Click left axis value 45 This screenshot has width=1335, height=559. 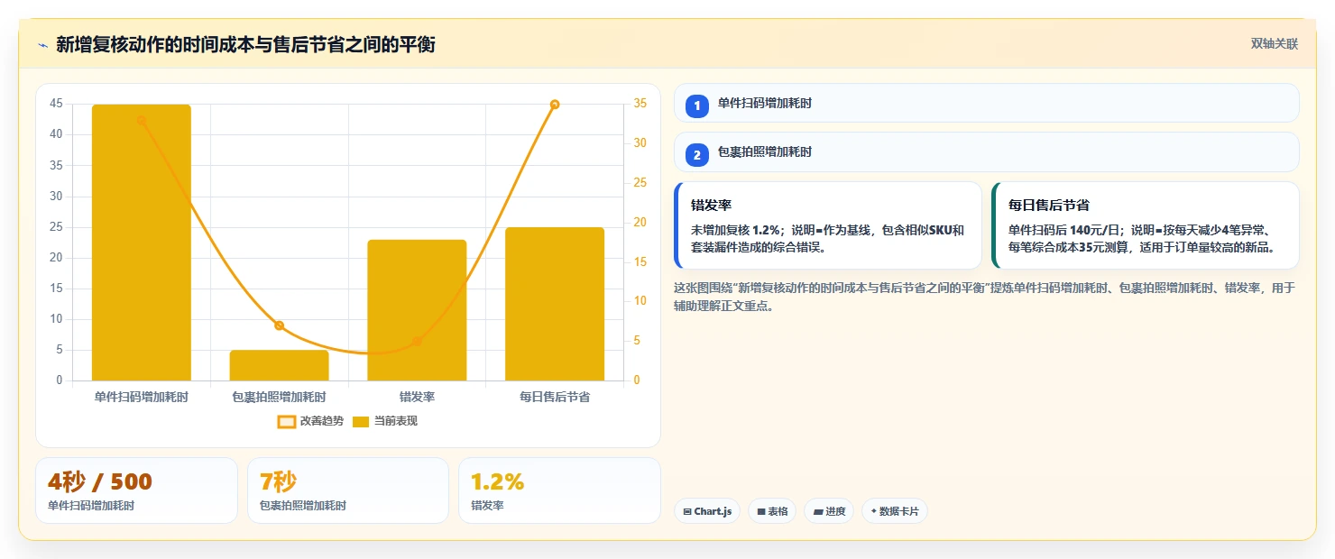(56, 104)
